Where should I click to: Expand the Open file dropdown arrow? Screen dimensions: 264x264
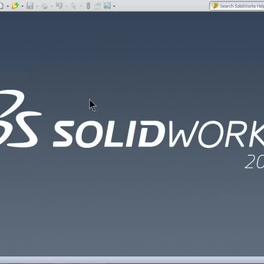(x=22, y=6)
